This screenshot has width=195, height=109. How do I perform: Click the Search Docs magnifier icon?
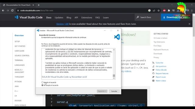coord(138,17)
